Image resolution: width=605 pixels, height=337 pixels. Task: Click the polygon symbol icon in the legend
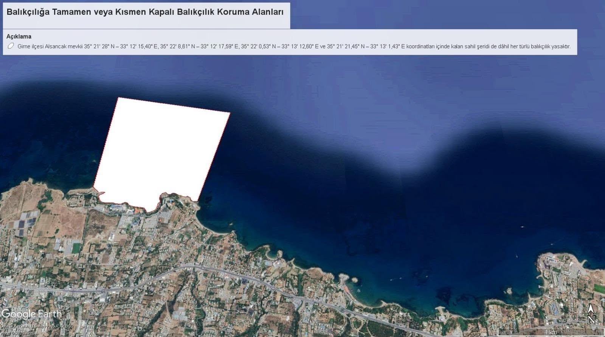tap(11, 46)
